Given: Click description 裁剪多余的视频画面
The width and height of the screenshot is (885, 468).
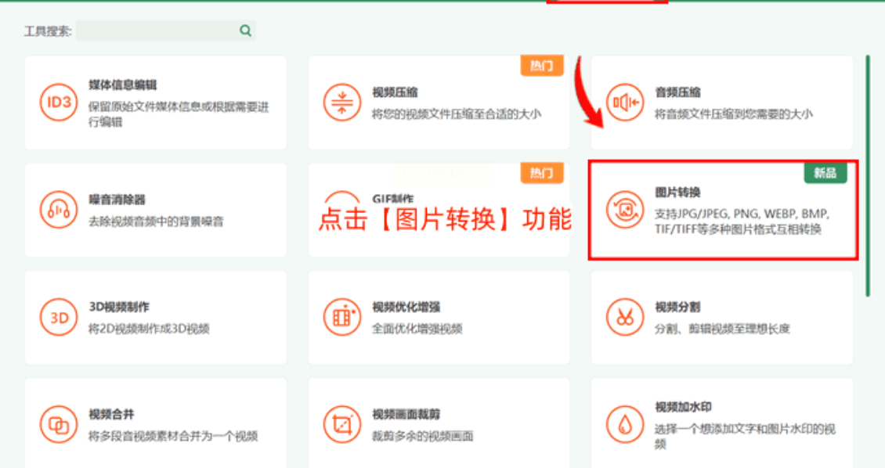Looking at the screenshot, I should [x=423, y=436].
